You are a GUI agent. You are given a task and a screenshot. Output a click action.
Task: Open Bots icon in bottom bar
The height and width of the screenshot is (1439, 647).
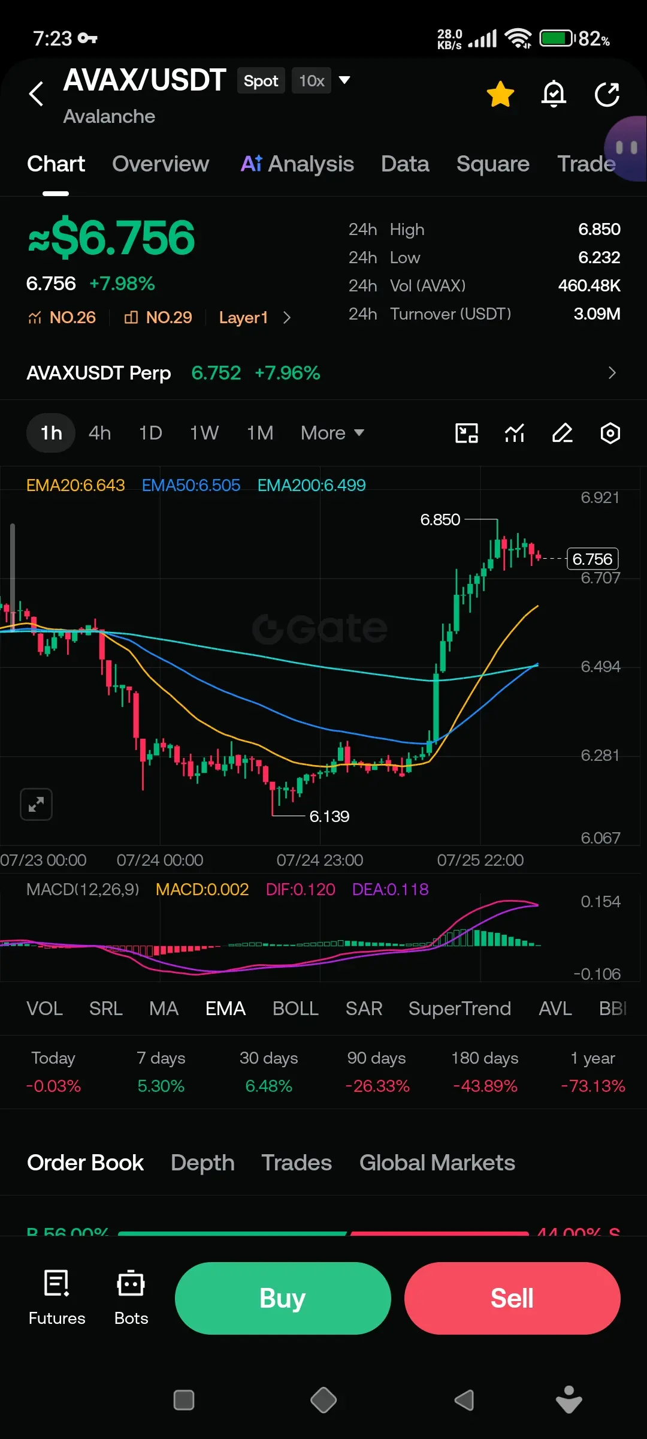point(131,1298)
